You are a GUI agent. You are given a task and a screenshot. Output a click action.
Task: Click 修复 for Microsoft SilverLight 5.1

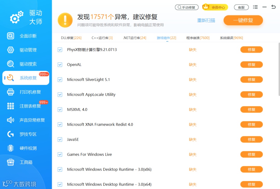pos(251,80)
